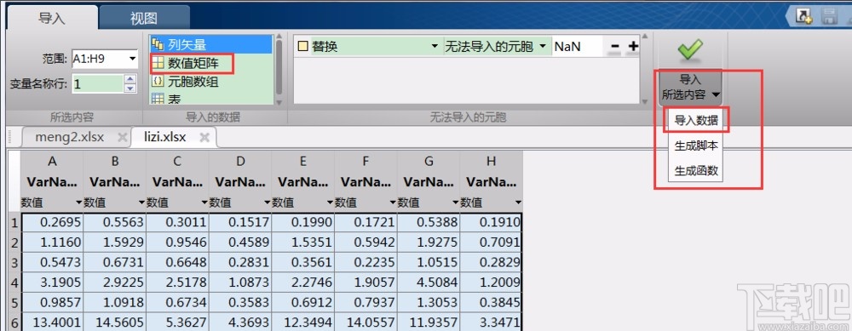Viewport: 852px width, 331px height.
Task: Choose 生成函数 from the menu
Action: (696, 170)
